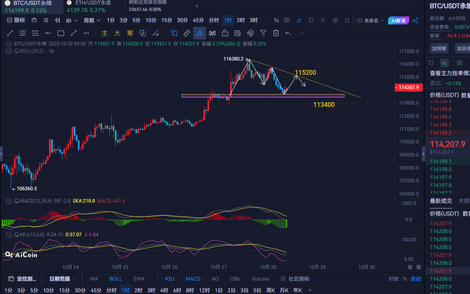Click the AI解读 button
This screenshot has height=294, width=470.
(x=399, y=20)
